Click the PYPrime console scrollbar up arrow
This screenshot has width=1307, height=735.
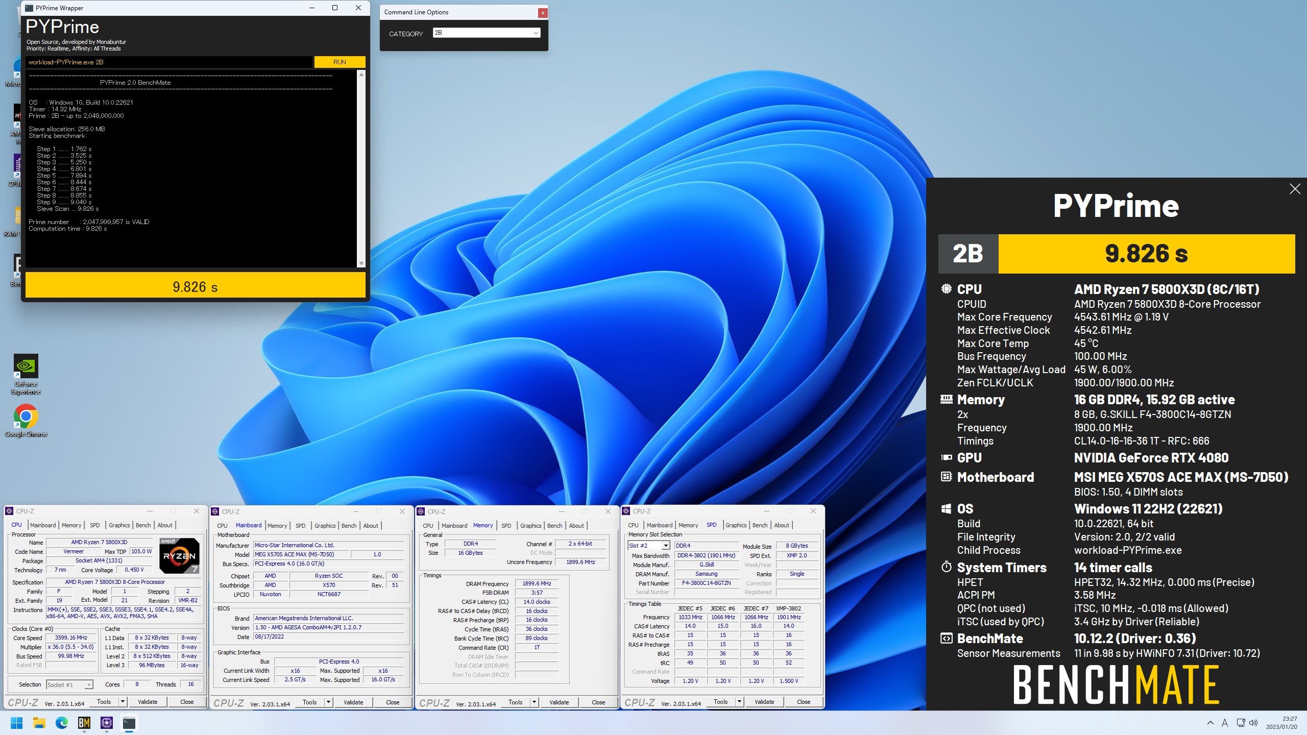(x=361, y=75)
